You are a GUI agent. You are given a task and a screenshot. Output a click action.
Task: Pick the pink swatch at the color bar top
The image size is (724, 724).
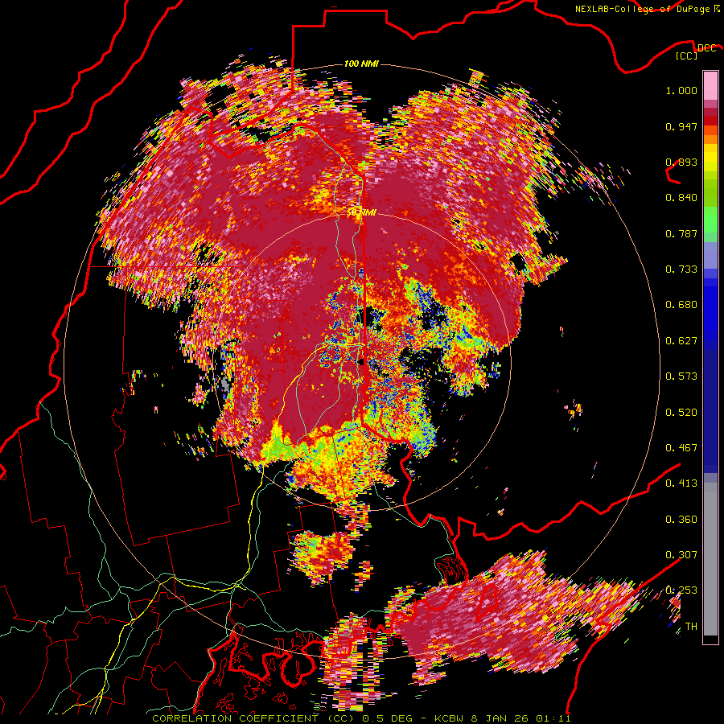pyautogui.click(x=710, y=85)
